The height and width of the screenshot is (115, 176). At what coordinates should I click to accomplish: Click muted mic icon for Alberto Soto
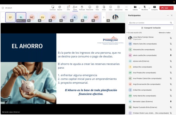pyautogui.click(x=171, y=44)
